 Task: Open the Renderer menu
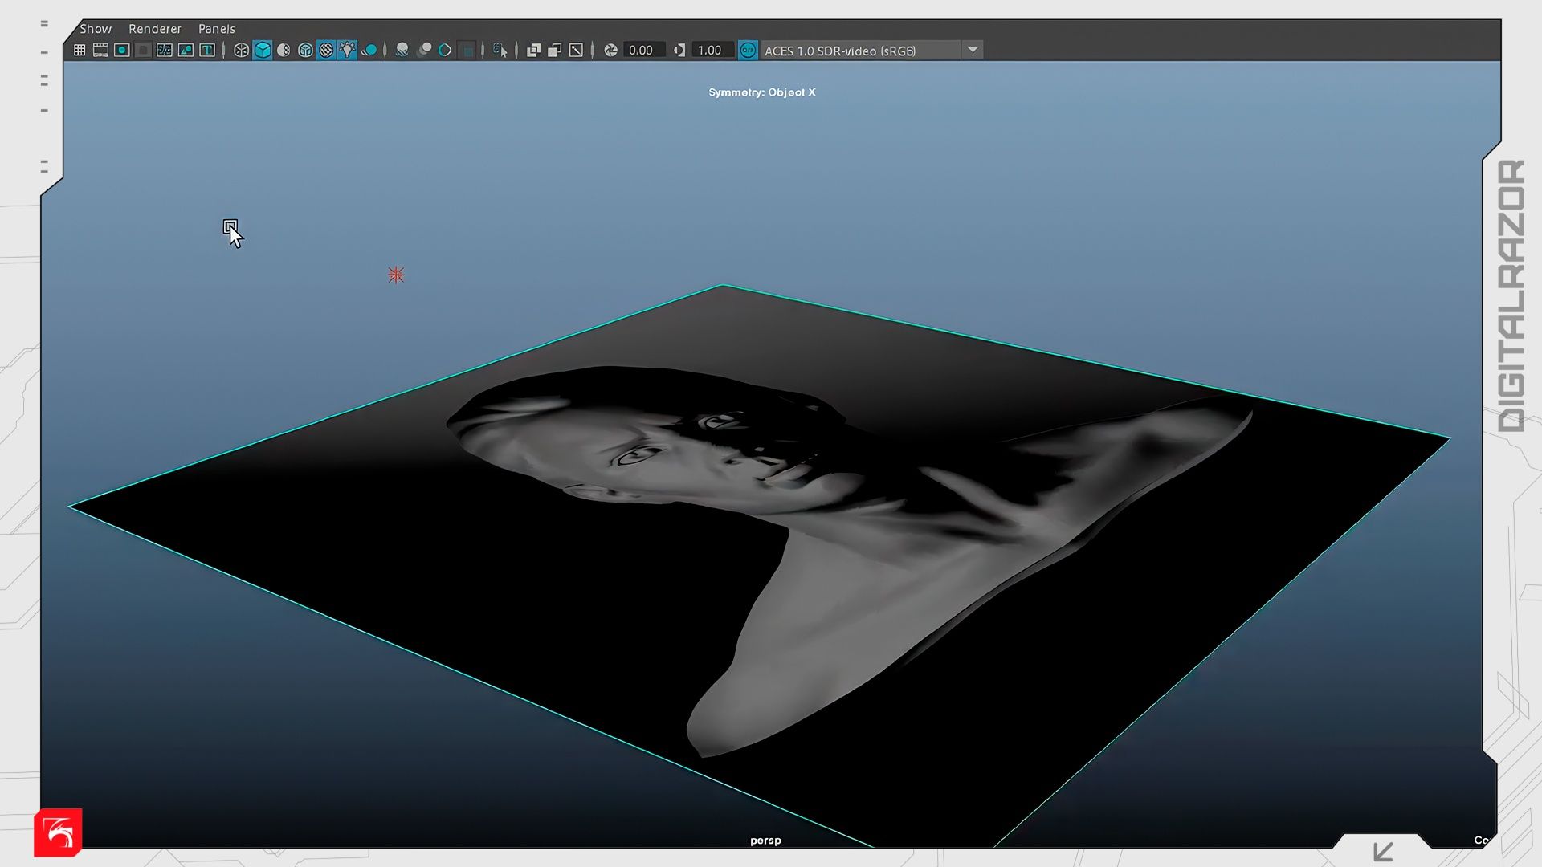(155, 29)
